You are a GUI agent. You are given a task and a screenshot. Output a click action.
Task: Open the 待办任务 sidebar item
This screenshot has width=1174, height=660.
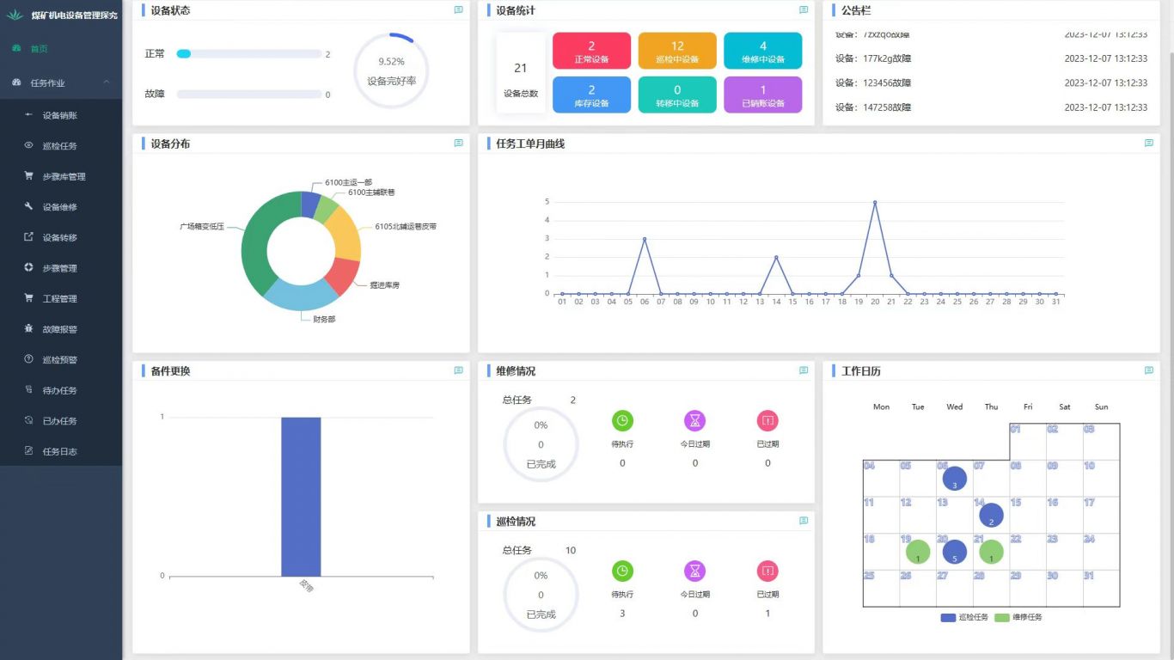tap(61, 390)
